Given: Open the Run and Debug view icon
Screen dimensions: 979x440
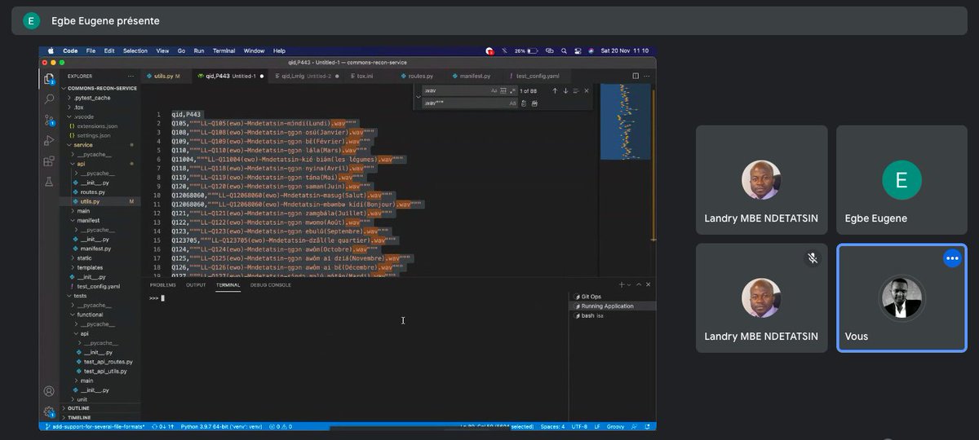Looking at the screenshot, I should click(x=49, y=140).
